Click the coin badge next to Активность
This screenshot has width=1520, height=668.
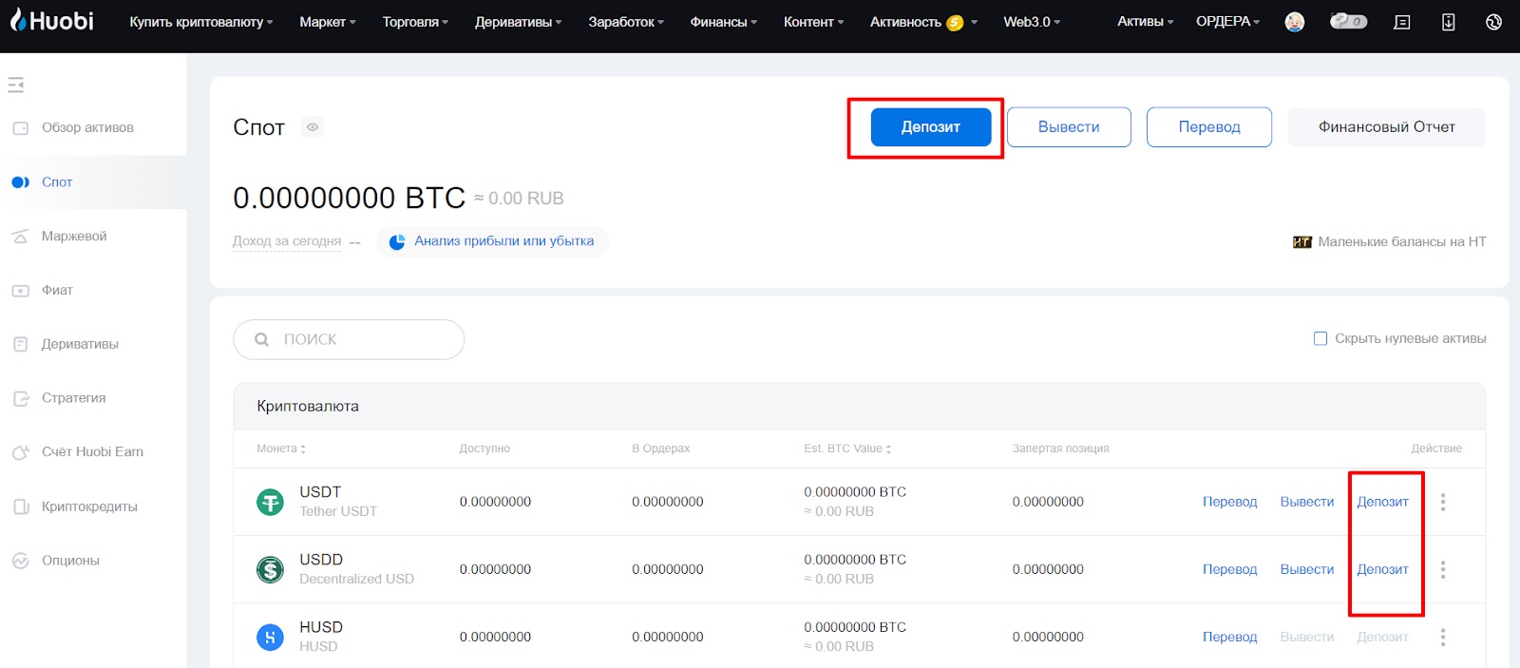click(955, 22)
